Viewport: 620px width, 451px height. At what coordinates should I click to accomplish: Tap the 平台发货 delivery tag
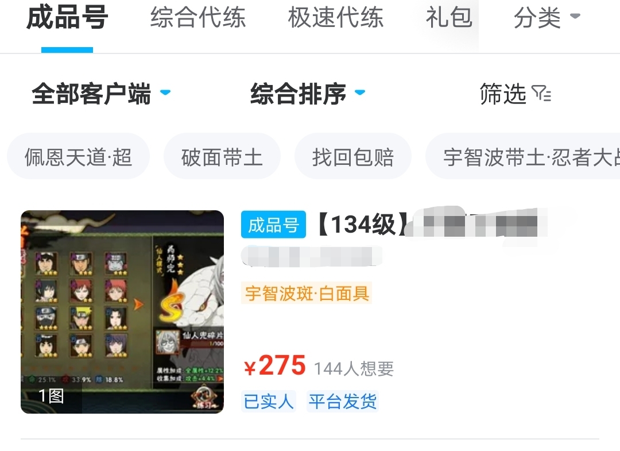342,402
